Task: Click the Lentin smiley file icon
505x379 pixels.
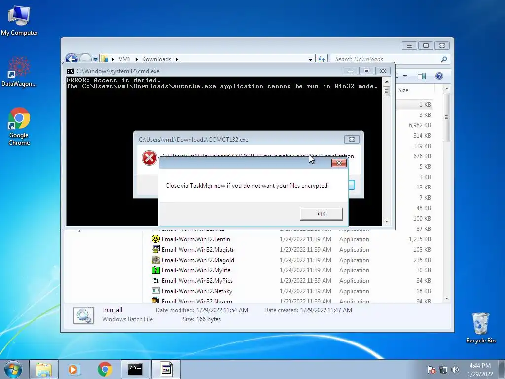Action: pos(155,239)
